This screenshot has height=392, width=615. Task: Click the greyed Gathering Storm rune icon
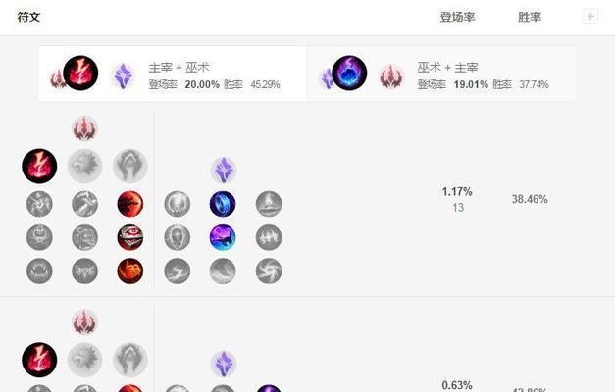(269, 270)
